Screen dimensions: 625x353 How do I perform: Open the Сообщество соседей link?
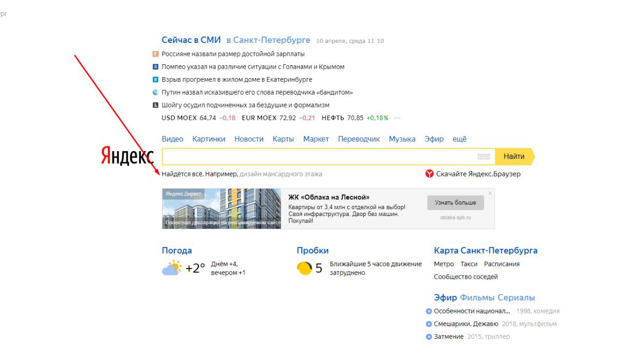point(466,276)
